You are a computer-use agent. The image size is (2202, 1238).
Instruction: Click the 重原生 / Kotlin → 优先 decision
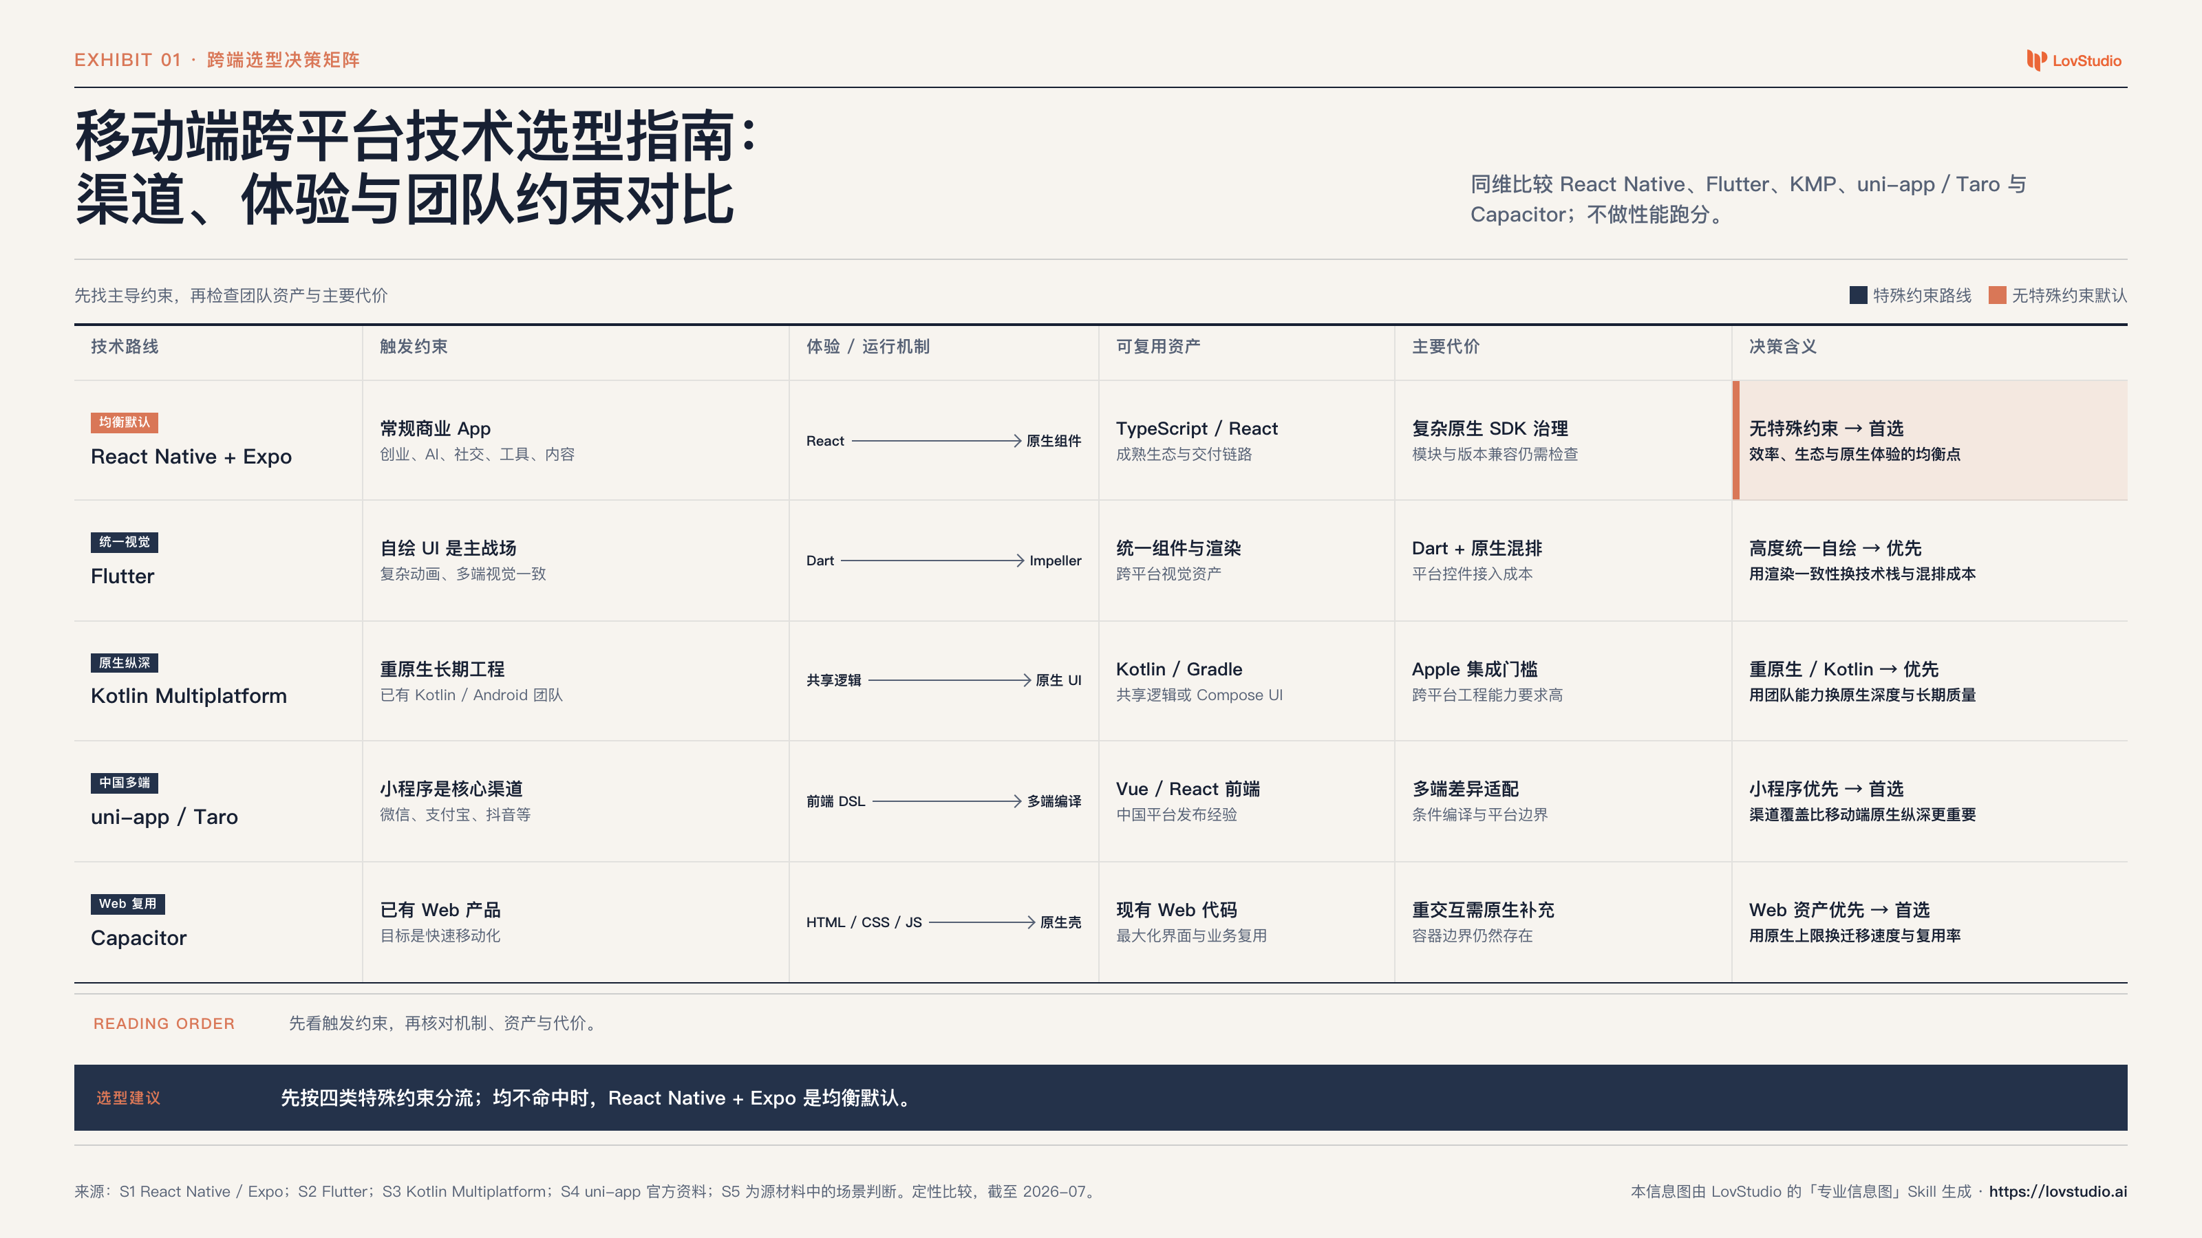[x=1844, y=669]
